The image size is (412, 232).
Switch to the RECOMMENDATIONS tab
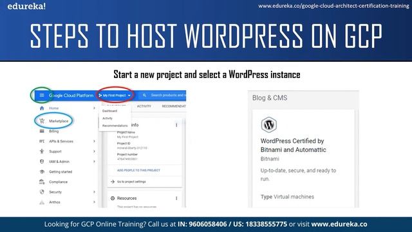[x=174, y=106]
